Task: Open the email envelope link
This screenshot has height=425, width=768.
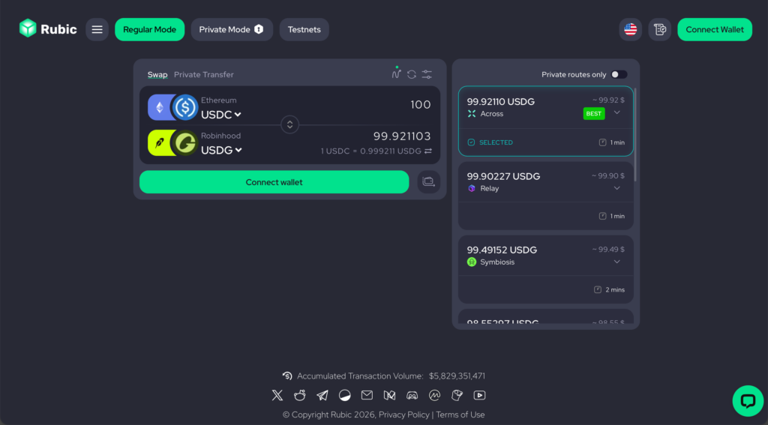Action: (367, 394)
